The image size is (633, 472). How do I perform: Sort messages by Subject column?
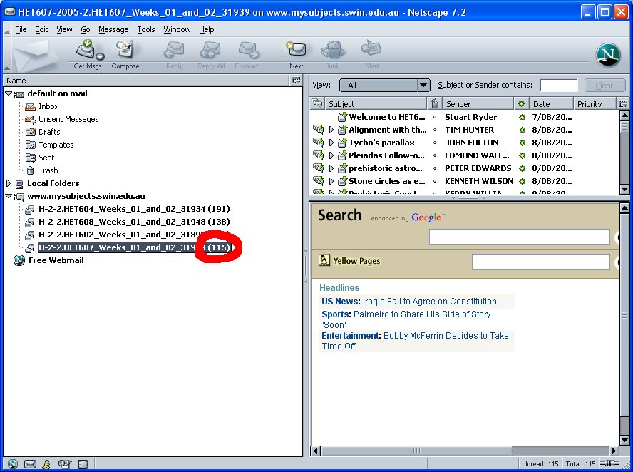click(376, 104)
